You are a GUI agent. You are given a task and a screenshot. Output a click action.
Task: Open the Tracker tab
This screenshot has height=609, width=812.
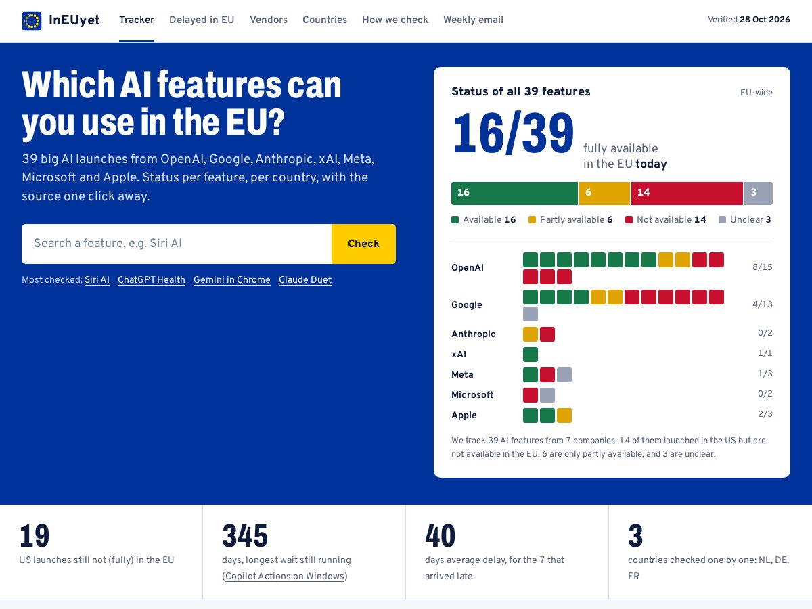137,20
